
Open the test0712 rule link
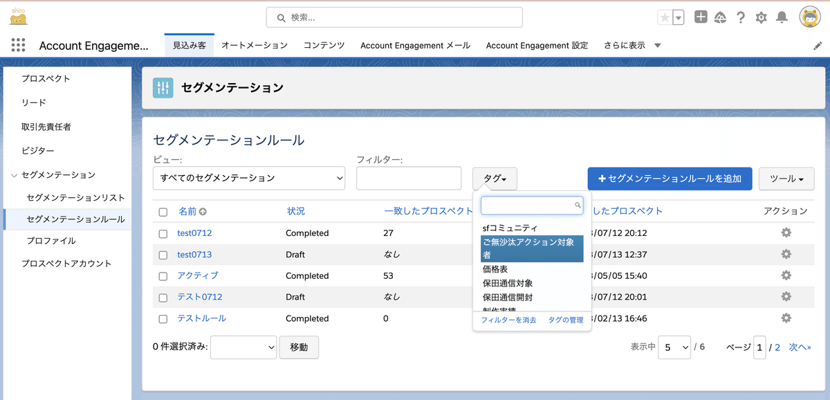coord(195,233)
